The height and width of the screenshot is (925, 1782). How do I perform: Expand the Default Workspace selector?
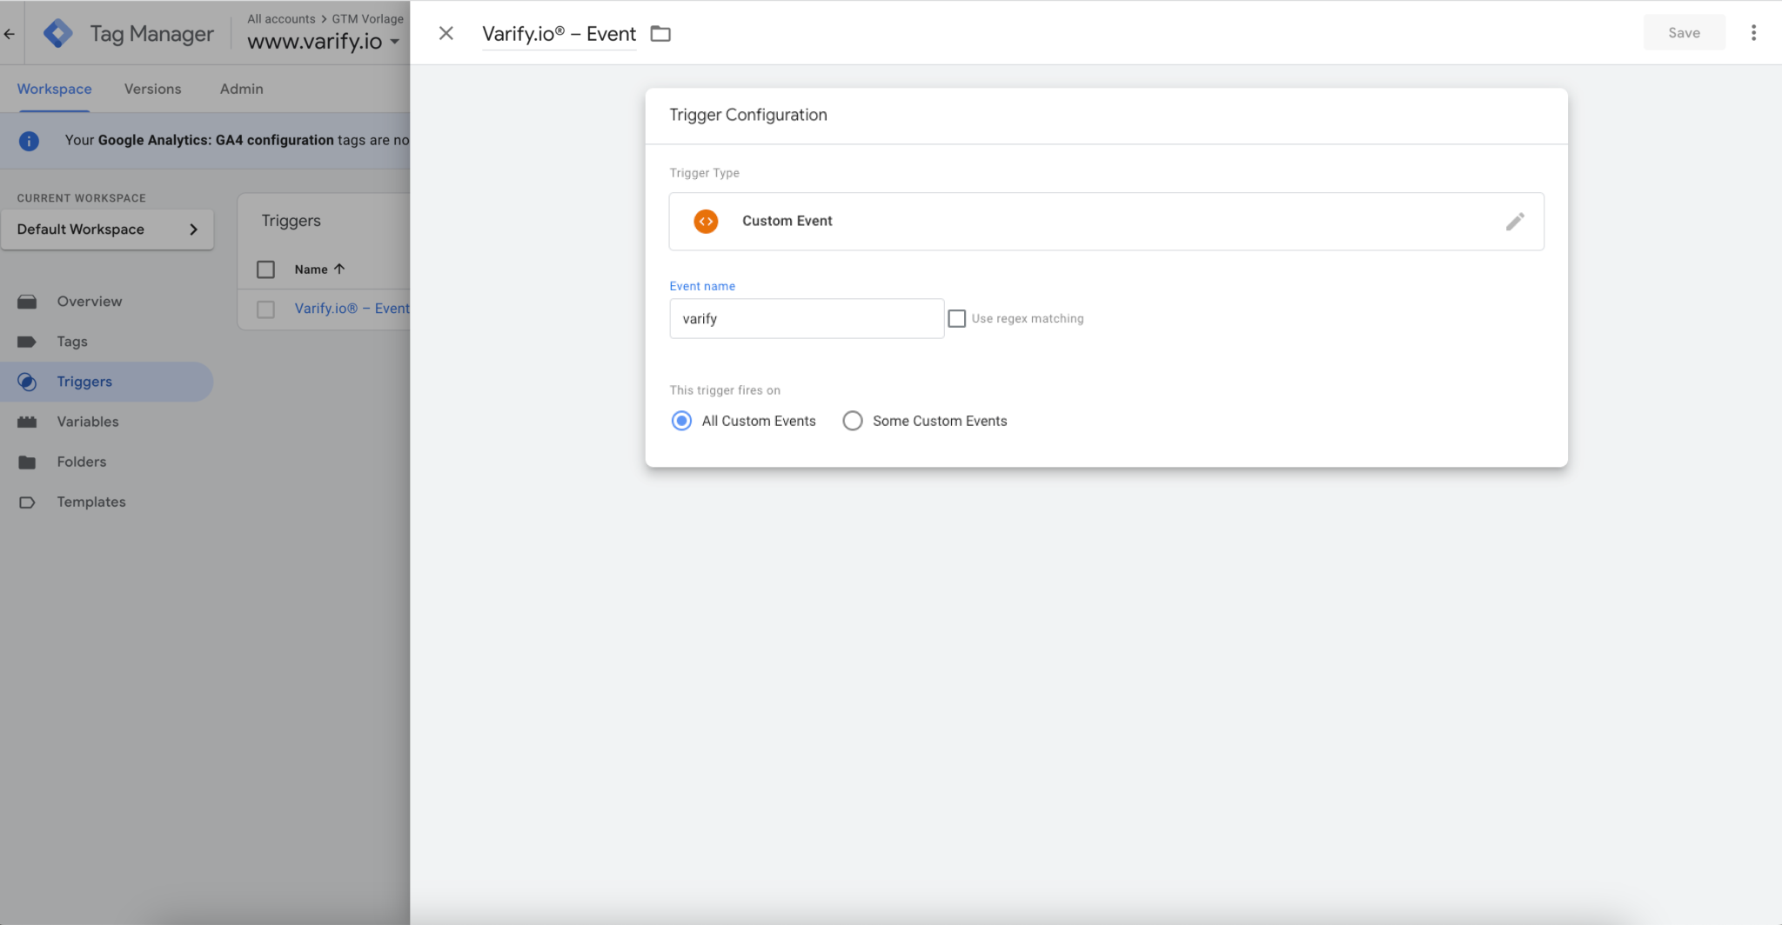click(107, 230)
